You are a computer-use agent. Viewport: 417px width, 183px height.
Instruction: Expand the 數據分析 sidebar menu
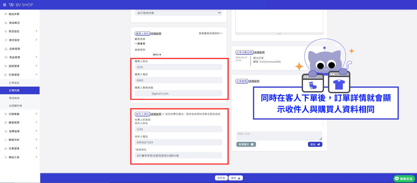20,140
